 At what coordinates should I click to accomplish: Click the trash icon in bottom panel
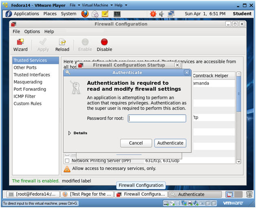point(249,194)
